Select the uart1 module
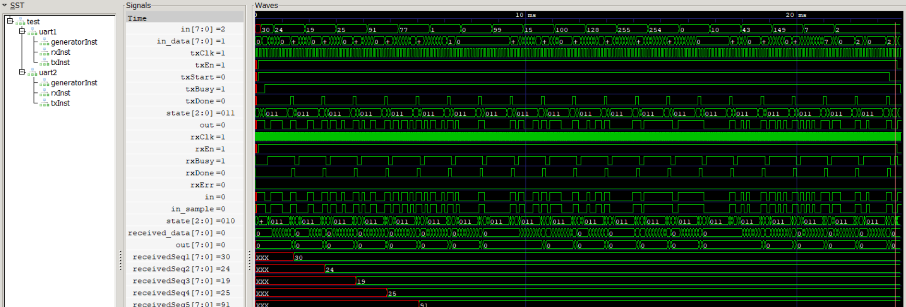The height and width of the screenshot is (307, 906). point(48,32)
